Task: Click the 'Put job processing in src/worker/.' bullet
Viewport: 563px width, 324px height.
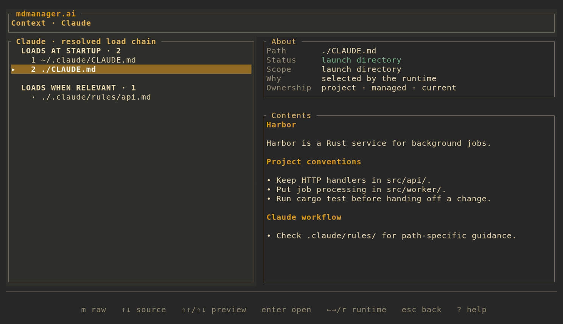Action: pyautogui.click(x=356, y=190)
